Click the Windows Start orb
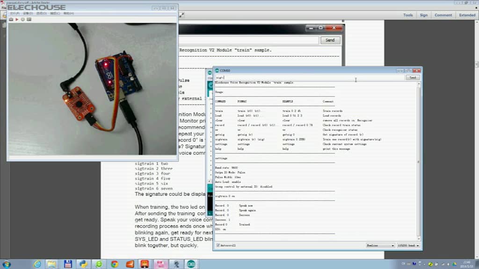Viewport: 479px width, 269px height. point(7,264)
